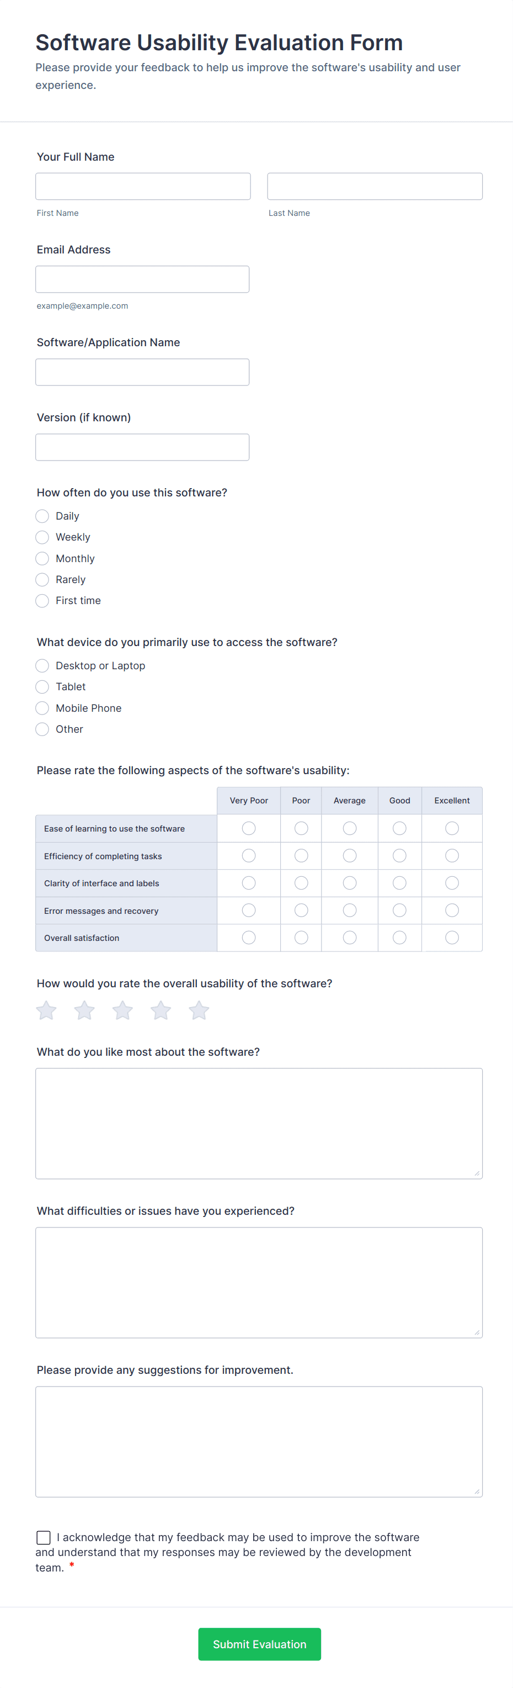Click the first rating star
The image size is (513, 1688).
coord(46,1010)
